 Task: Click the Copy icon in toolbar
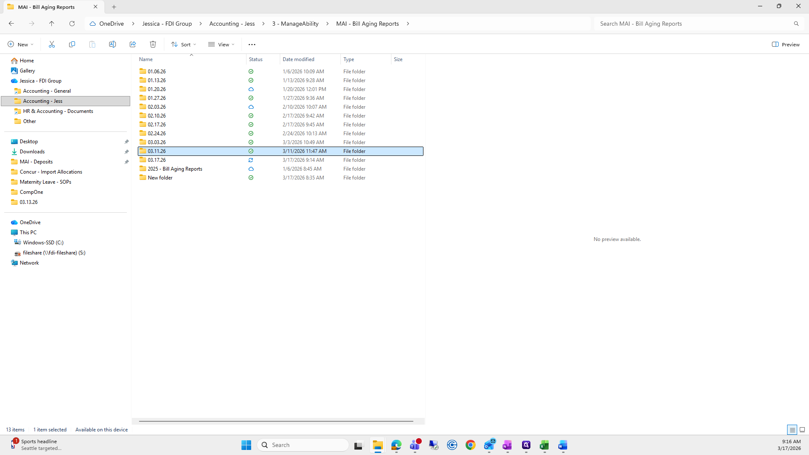click(x=72, y=44)
